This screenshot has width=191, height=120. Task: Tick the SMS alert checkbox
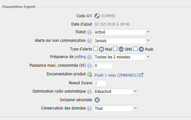(x=115, y=49)
